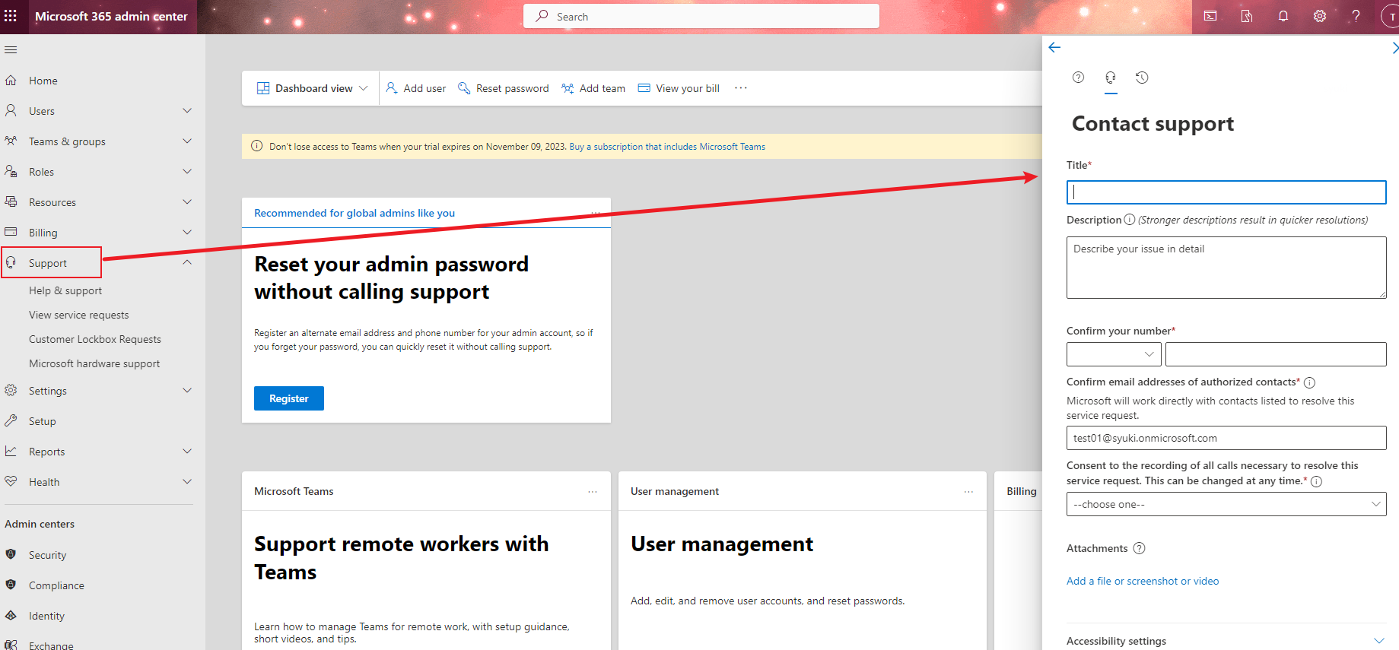
Task: Expand the Billing section
Action: pyautogui.click(x=187, y=233)
